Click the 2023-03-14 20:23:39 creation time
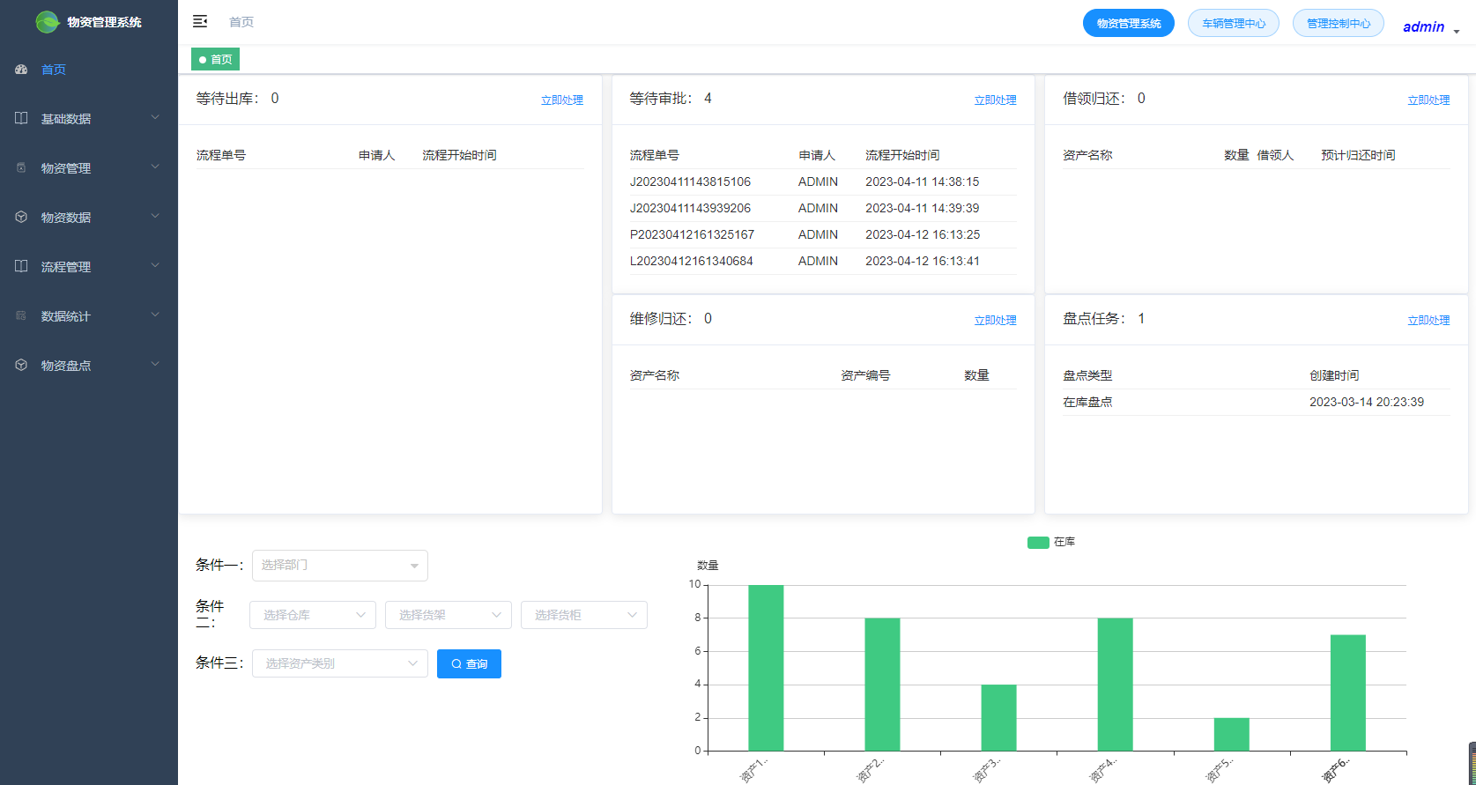The height and width of the screenshot is (785, 1476). 1367,402
